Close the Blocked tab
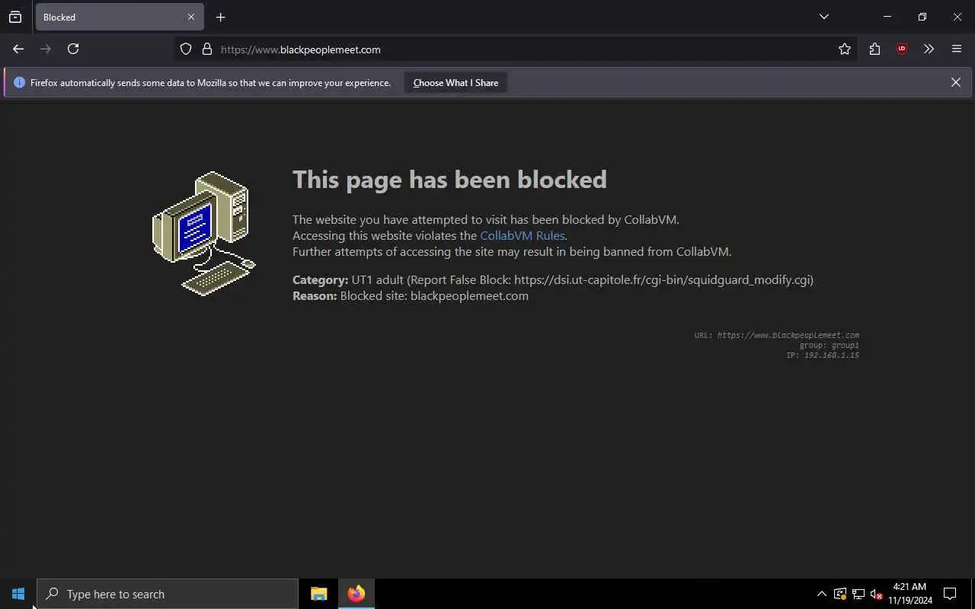 tap(191, 17)
